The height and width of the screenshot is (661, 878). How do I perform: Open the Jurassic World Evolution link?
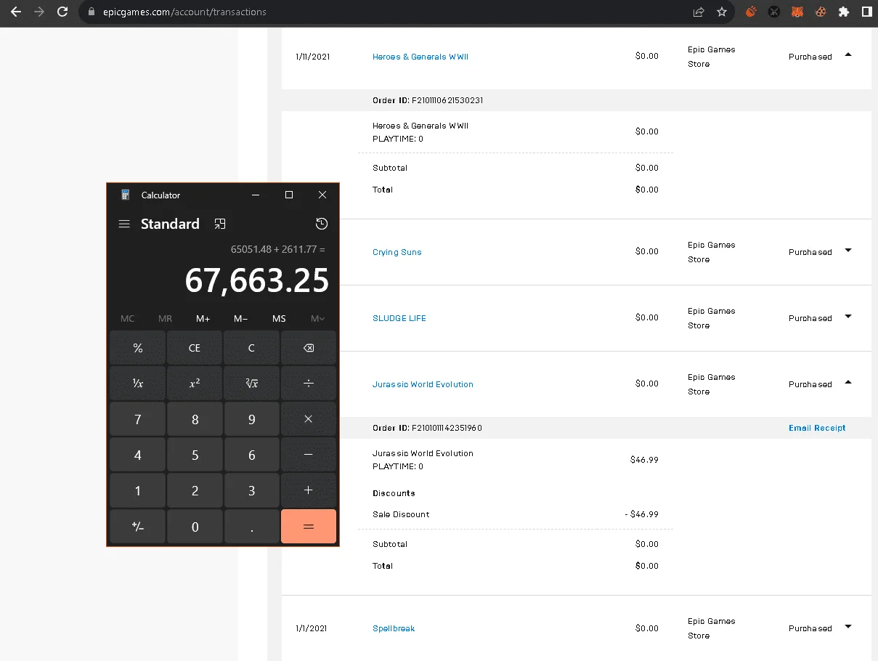click(423, 384)
